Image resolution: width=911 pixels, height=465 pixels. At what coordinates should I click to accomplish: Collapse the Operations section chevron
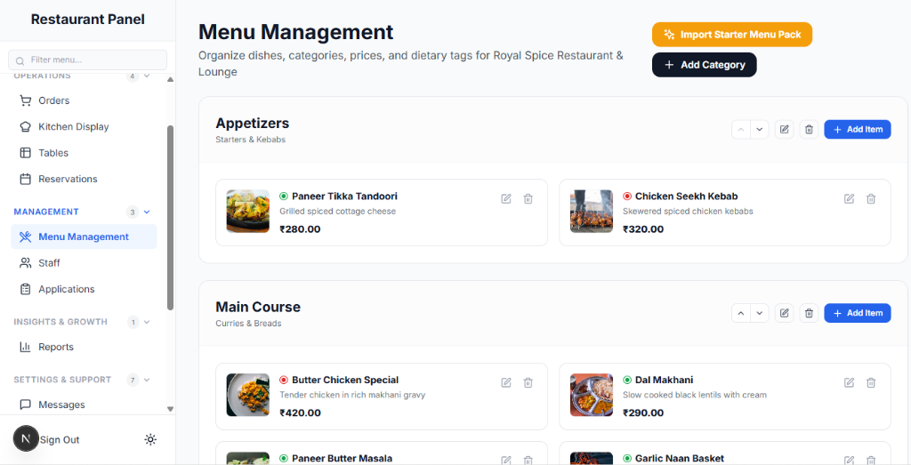(147, 76)
